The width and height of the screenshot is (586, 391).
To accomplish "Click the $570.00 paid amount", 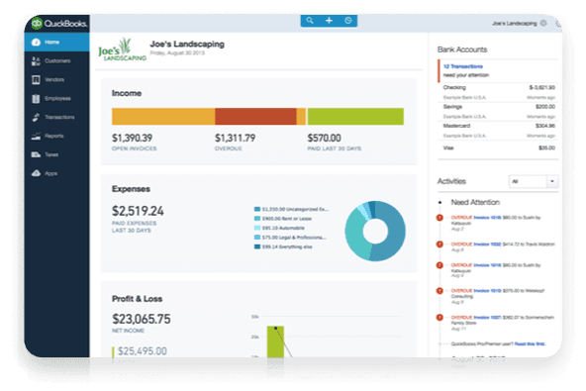I will [325, 138].
